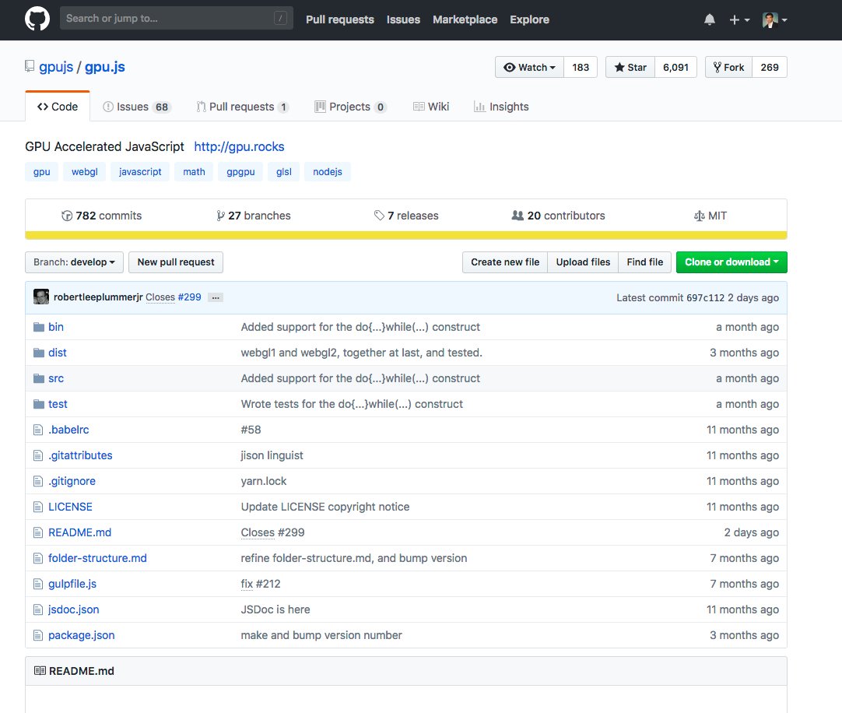This screenshot has width=842, height=713.
Task: View the 269 forks count
Action: pos(770,67)
